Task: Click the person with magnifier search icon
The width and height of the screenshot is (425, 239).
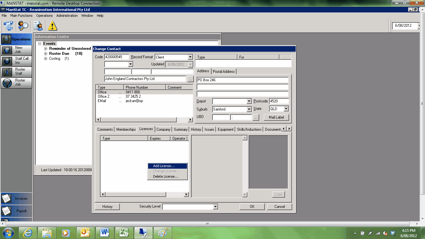Action: (23, 26)
